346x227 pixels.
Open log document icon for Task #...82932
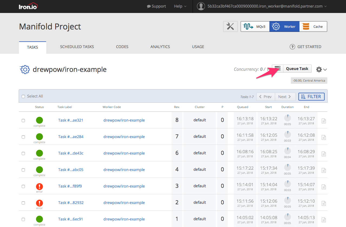[324, 203]
